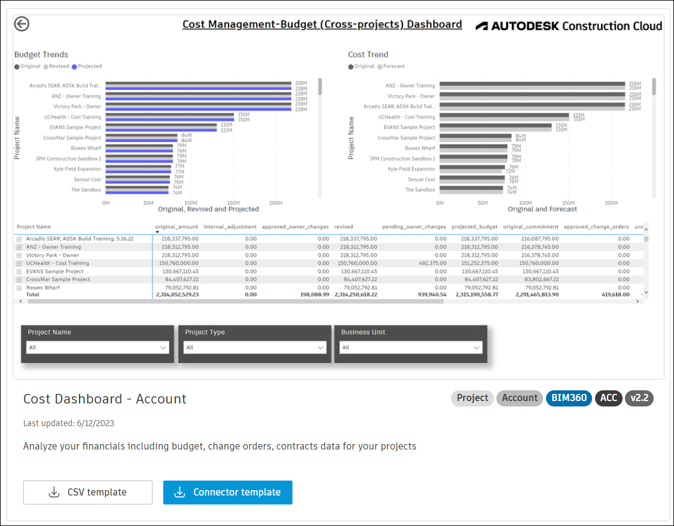Toggle Original legend in Cost Trend
Image resolution: width=674 pixels, height=526 pixels.
(361, 66)
